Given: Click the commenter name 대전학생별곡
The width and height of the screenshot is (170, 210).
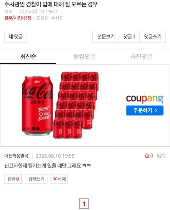Looking at the screenshot, I should (16, 156).
